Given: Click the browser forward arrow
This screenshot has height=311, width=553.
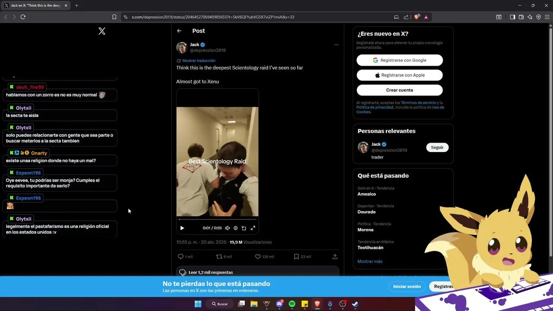Looking at the screenshot, I should (14, 17).
